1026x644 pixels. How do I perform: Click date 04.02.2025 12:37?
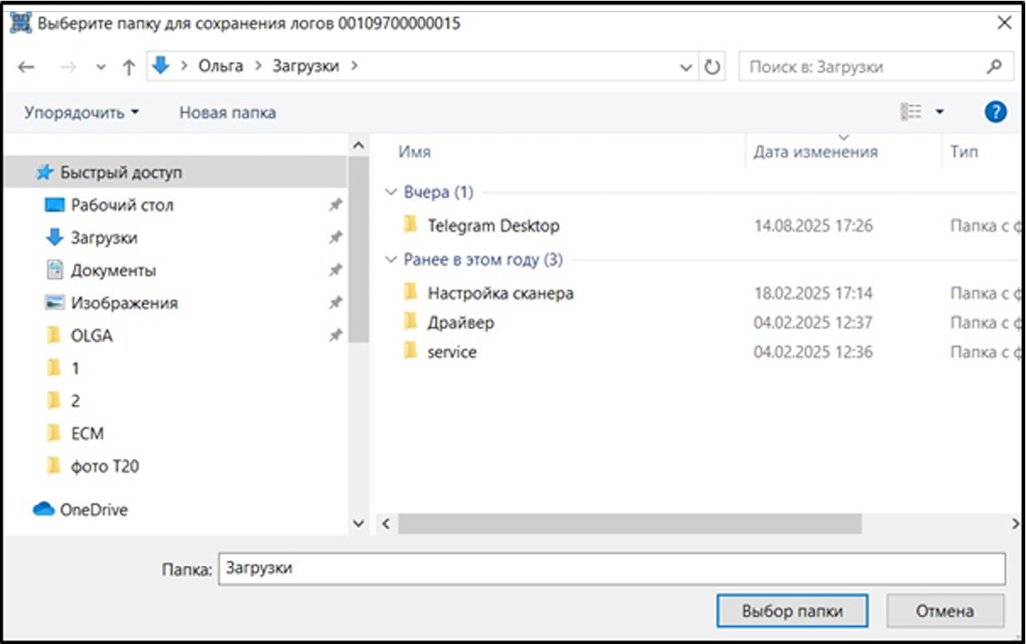(x=813, y=323)
